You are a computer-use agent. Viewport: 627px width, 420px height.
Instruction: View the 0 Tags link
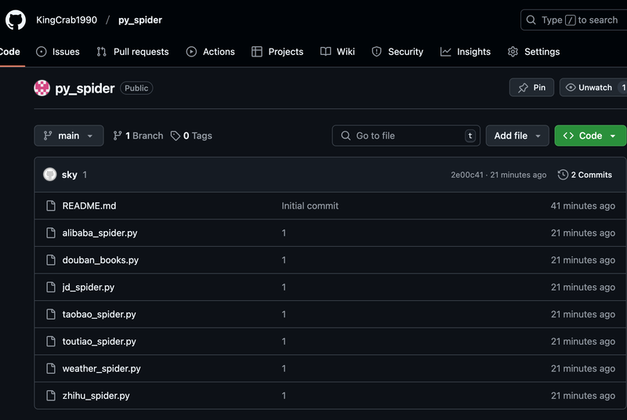pos(191,136)
